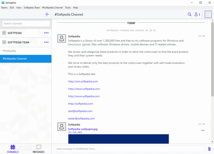Click the SOFTPEDIA TEAM team icon

(4, 42)
